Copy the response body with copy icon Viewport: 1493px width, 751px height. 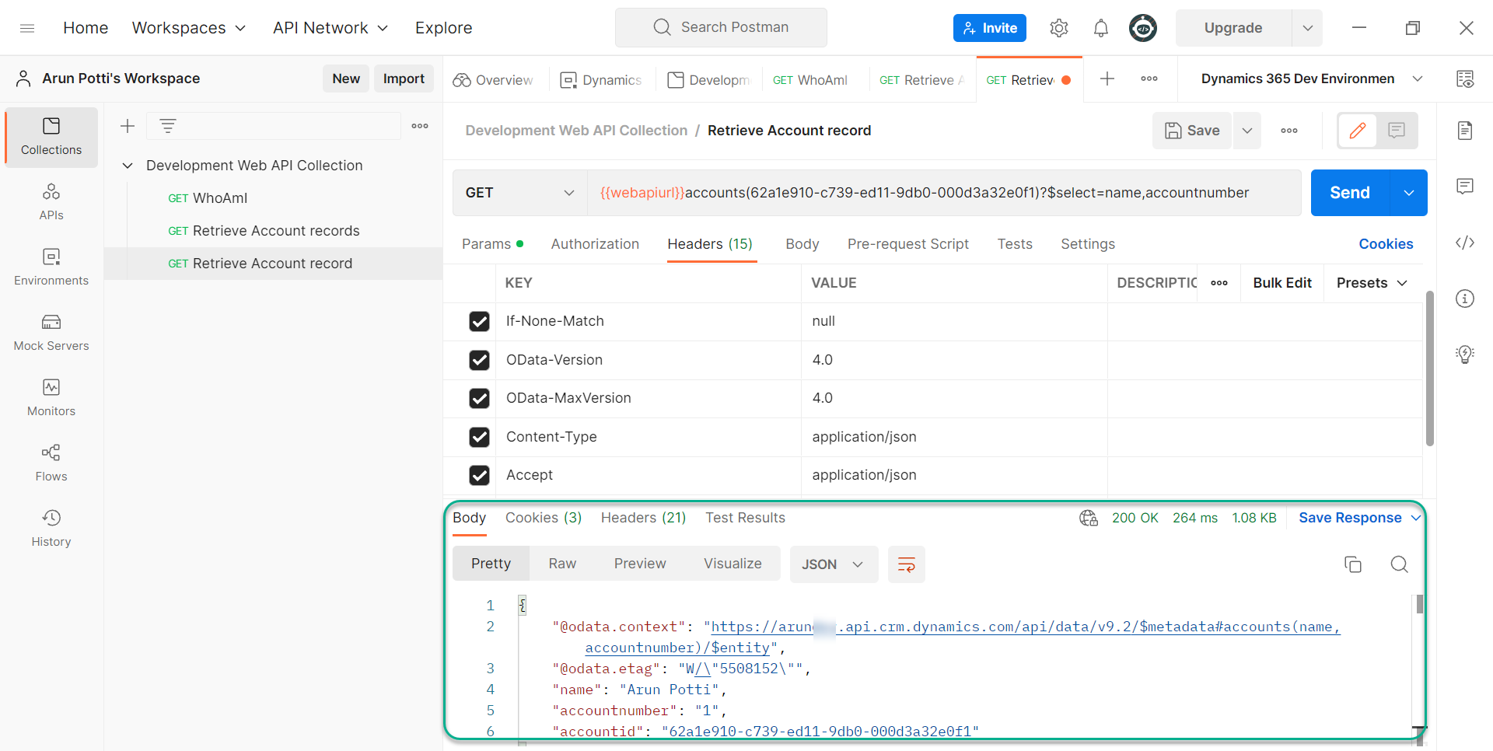click(x=1353, y=564)
